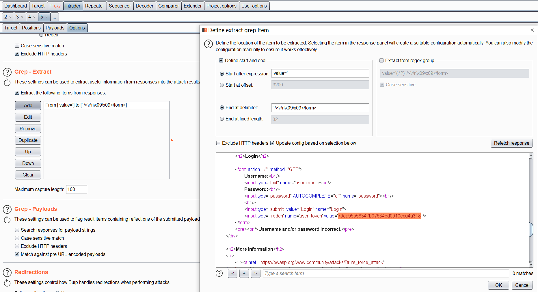This screenshot has height=292, width=538.
Task: Toggle Extract the following items from responses
Action: coord(17,93)
